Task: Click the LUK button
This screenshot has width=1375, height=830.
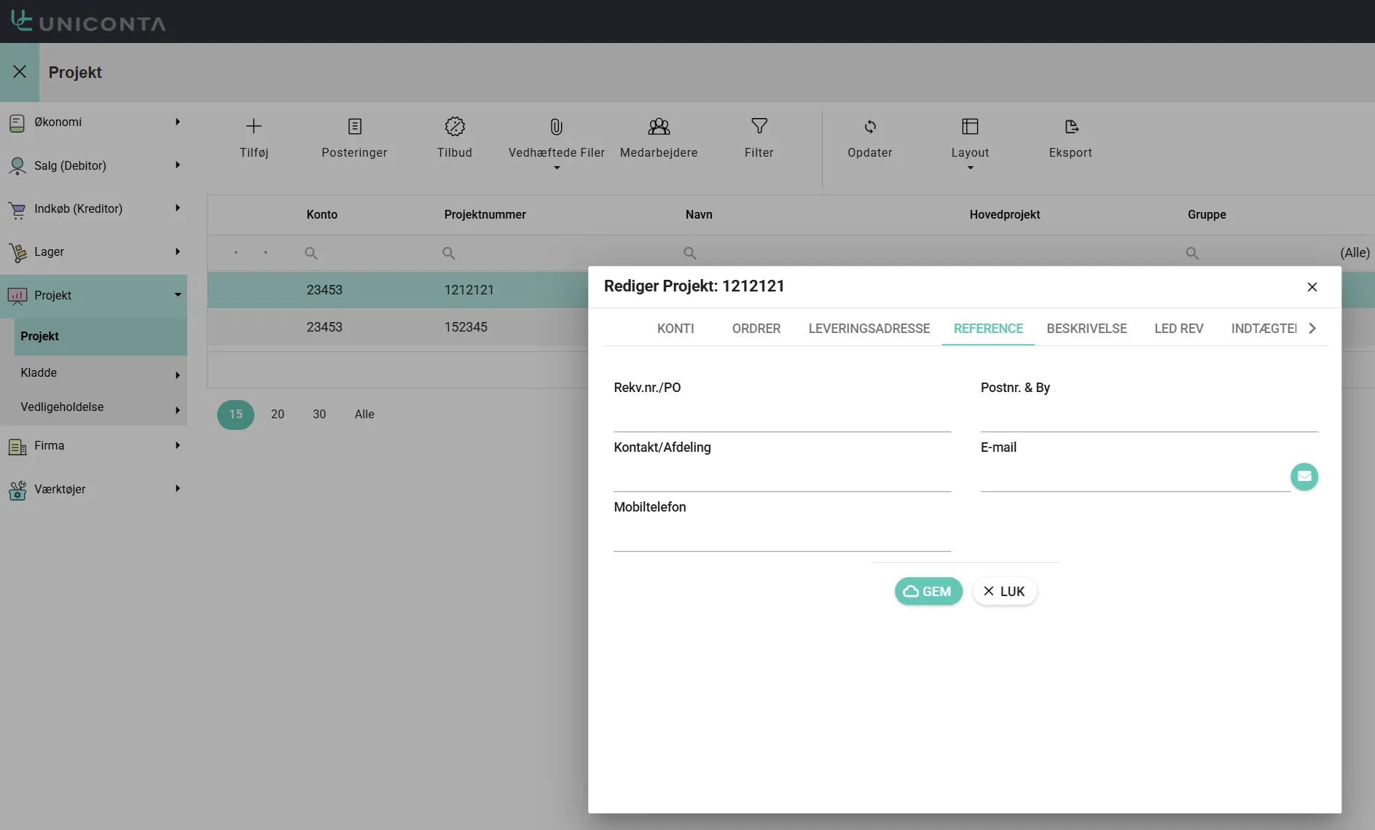Action: tap(1004, 591)
